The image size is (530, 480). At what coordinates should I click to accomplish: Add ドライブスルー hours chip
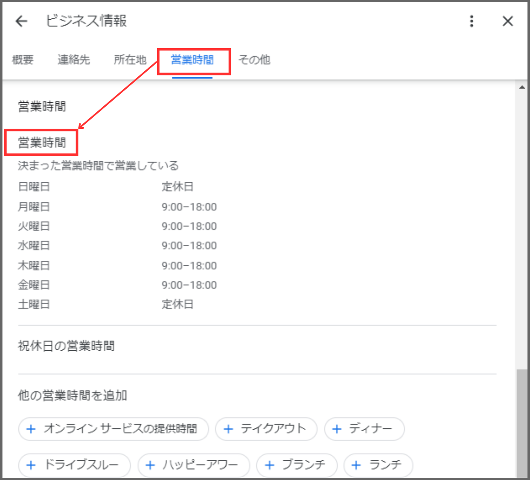click(74, 465)
